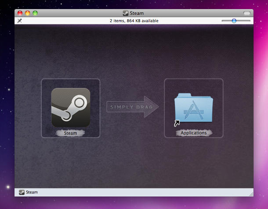Click the alias arrow badge on Applications folder
Image resolution: width=268 pixels, height=209 pixels.
click(177, 124)
